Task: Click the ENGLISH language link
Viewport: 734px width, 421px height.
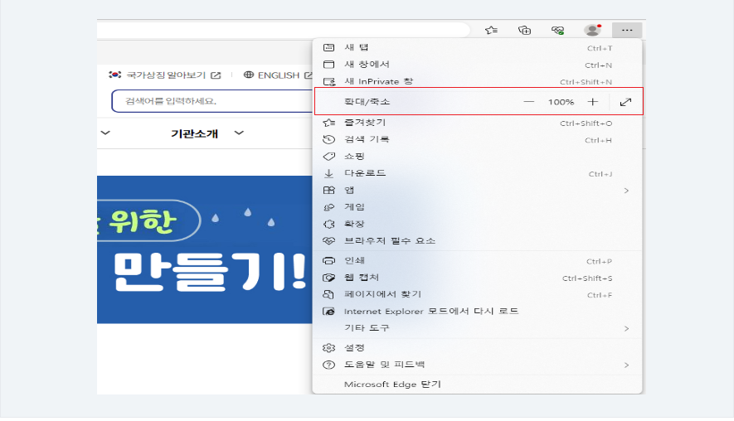Action: point(278,75)
